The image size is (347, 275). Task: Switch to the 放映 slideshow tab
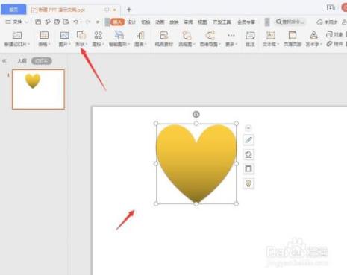coord(174,22)
